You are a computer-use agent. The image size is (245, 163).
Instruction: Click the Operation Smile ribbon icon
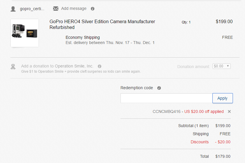13,67
